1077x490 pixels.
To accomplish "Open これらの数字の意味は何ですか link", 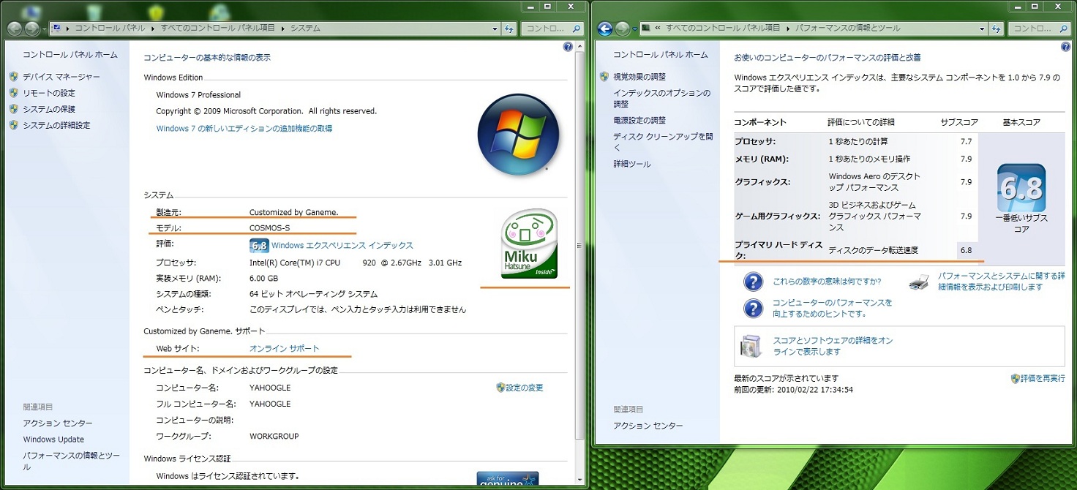I will (827, 282).
